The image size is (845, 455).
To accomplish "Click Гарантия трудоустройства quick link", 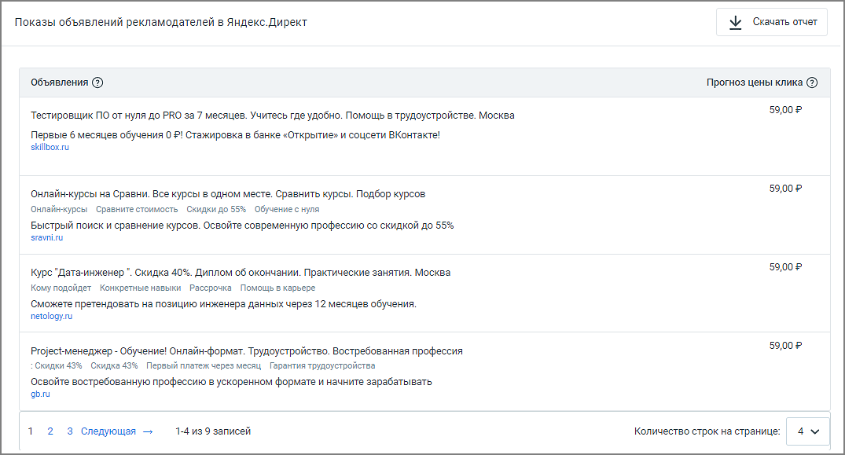I will (322, 365).
